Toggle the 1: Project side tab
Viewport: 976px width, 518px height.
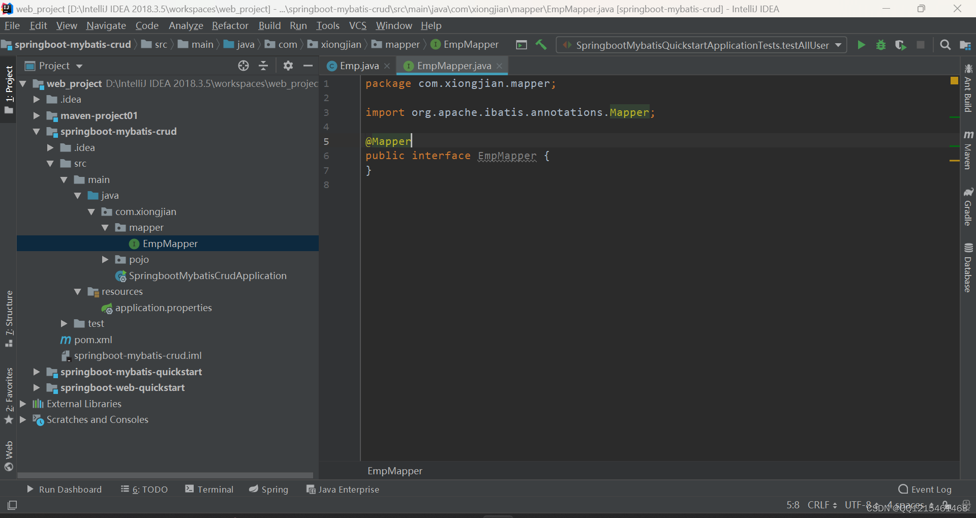click(9, 90)
